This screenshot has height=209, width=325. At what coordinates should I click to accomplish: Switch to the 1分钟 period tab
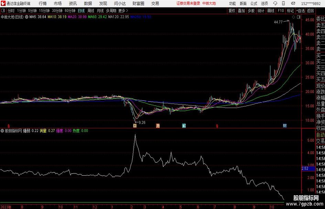pyautogui.click(x=21, y=11)
